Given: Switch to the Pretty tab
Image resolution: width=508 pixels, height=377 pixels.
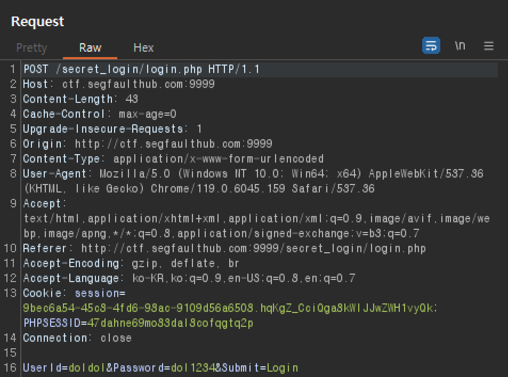Looking at the screenshot, I should (32, 47).
